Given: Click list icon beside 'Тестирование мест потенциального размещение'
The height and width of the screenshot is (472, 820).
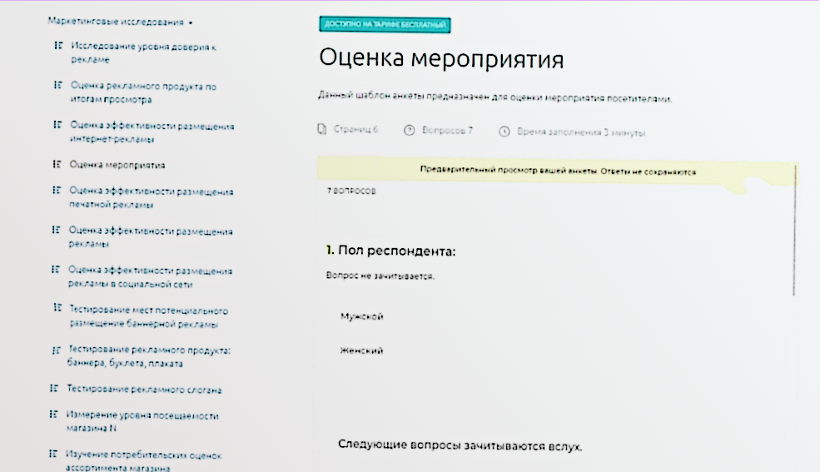Looking at the screenshot, I should (x=57, y=308).
